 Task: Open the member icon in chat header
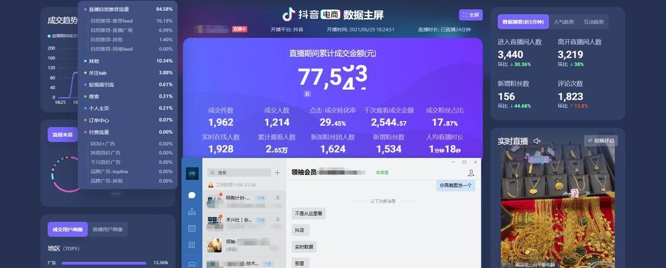click(x=470, y=173)
